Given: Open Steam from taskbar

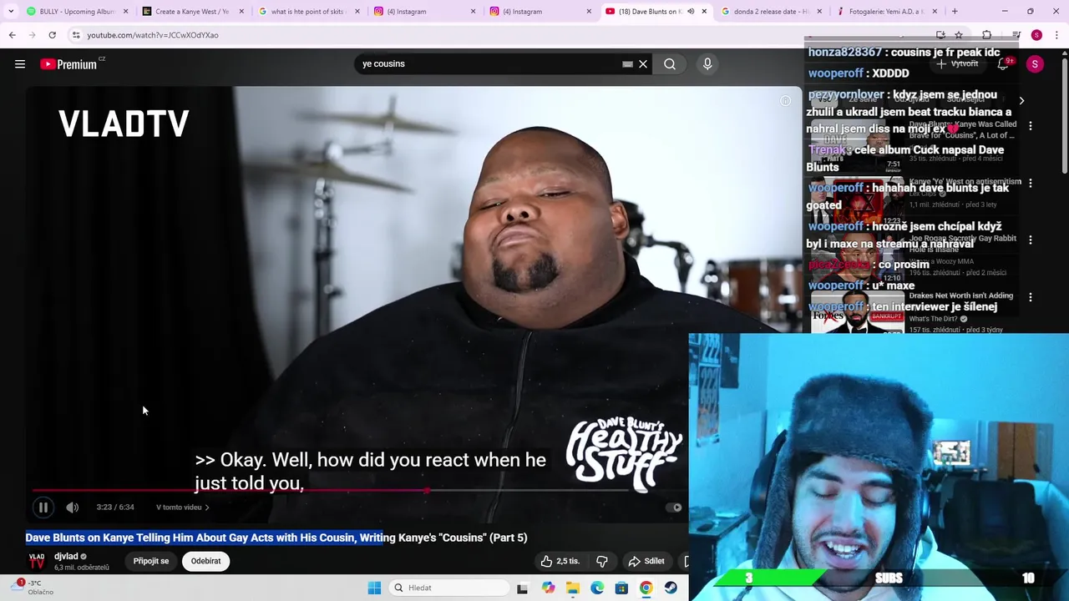Looking at the screenshot, I should 671,588.
